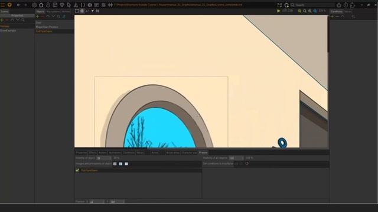Viewport: 378px width, 212px height.
Task: Toggle the grid tool above canvas
Action: tap(97, 11)
